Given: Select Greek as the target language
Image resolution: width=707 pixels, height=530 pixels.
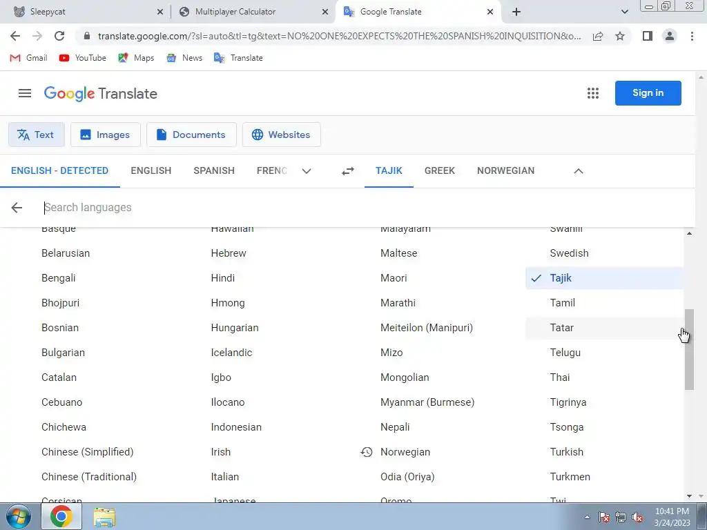Looking at the screenshot, I should point(440,171).
